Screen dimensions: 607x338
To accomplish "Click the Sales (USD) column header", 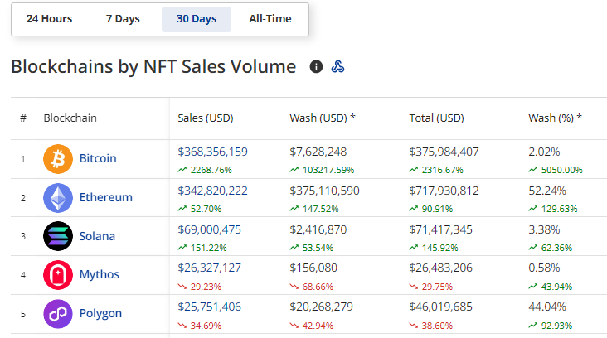I will (x=205, y=118).
